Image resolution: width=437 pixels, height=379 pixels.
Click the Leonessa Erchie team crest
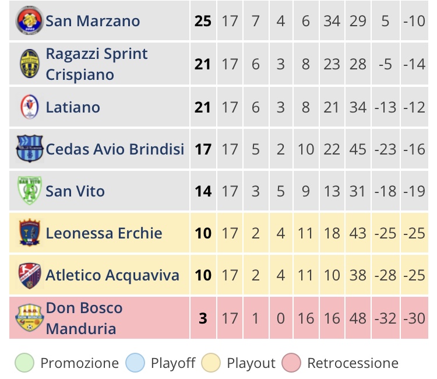click(x=30, y=233)
